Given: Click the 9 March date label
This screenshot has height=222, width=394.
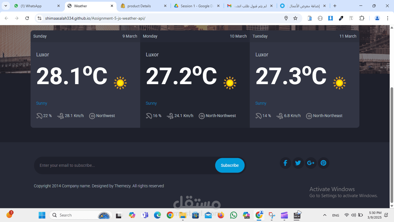Looking at the screenshot, I should tap(130, 36).
